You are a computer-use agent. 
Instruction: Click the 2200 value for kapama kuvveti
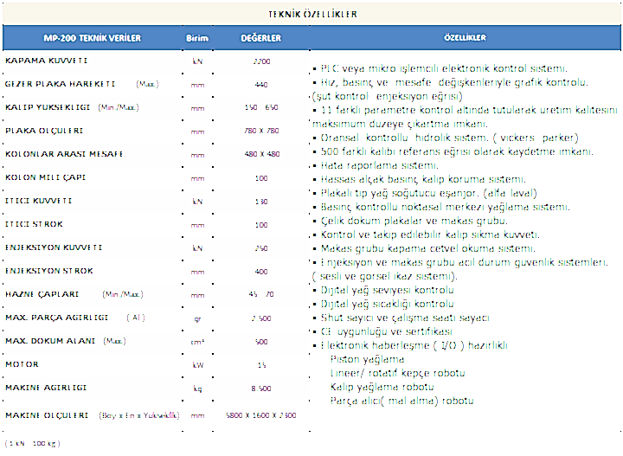tap(261, 62)
